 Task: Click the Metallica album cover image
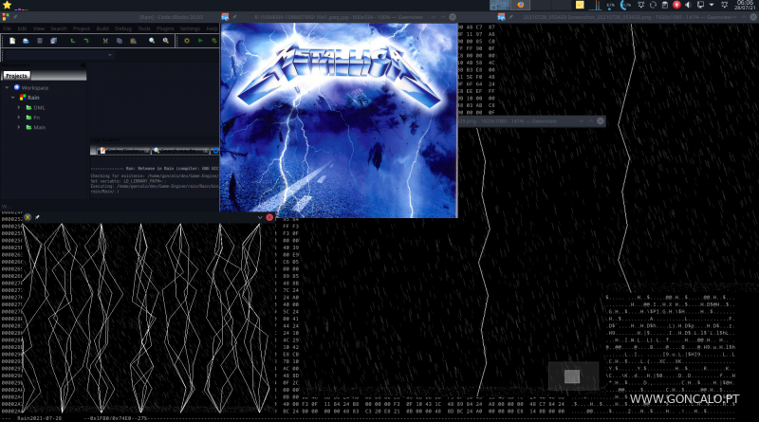(x=339, y=120)
